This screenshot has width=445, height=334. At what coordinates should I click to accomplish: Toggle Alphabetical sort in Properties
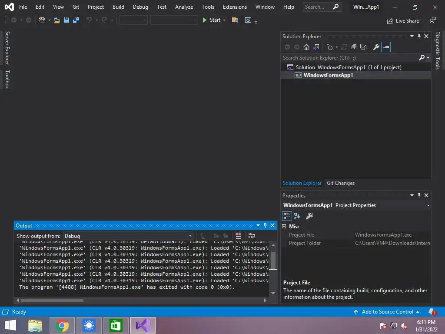click(x=297, y=217)
